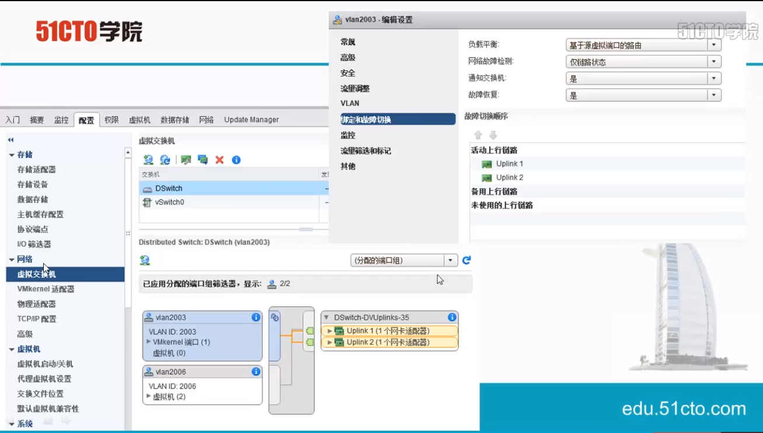The width and height of the screenshot is (763, 433).
Task: Click the move uplink up arrow
Action: (478, 135)
